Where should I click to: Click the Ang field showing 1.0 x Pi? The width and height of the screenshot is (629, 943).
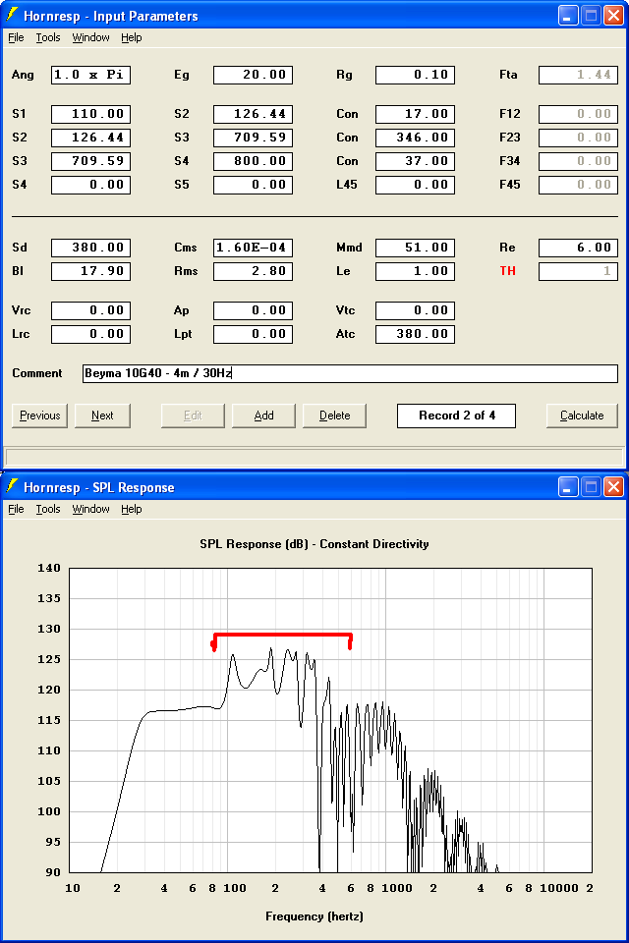pyautogui.click(x=90, y=76)
